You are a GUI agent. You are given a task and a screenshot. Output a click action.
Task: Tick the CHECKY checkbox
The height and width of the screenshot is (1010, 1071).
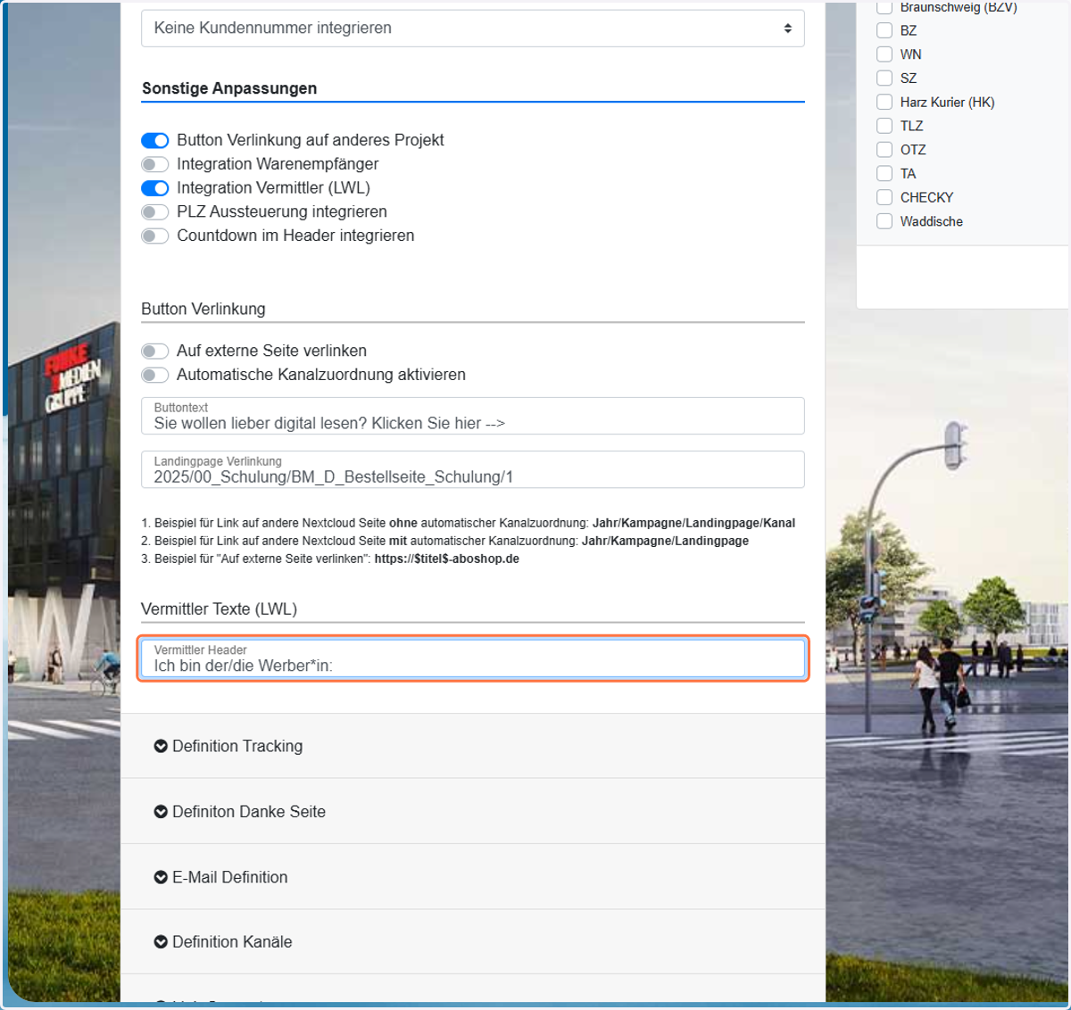(884, 197)
